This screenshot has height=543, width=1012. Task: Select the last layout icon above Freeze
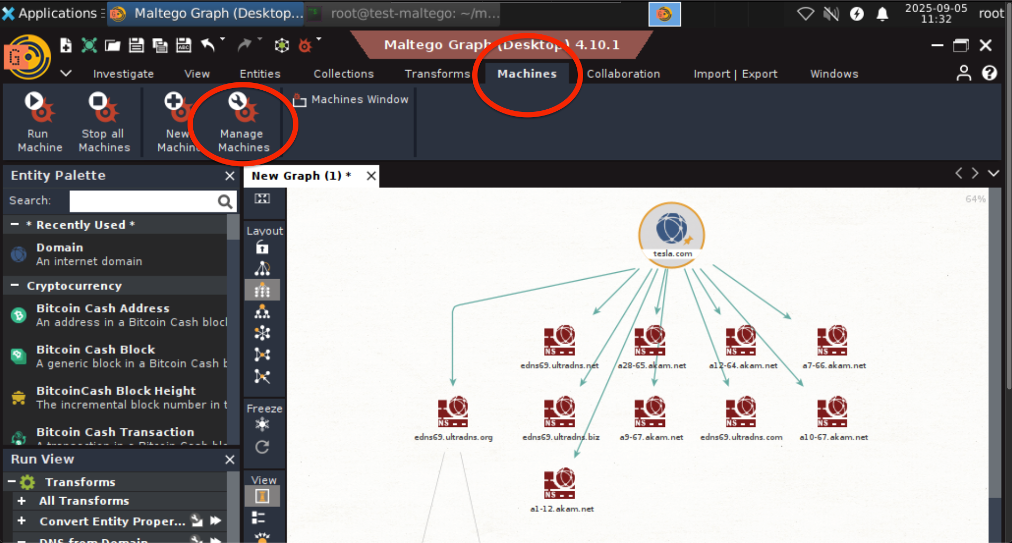tap(263, 376)
